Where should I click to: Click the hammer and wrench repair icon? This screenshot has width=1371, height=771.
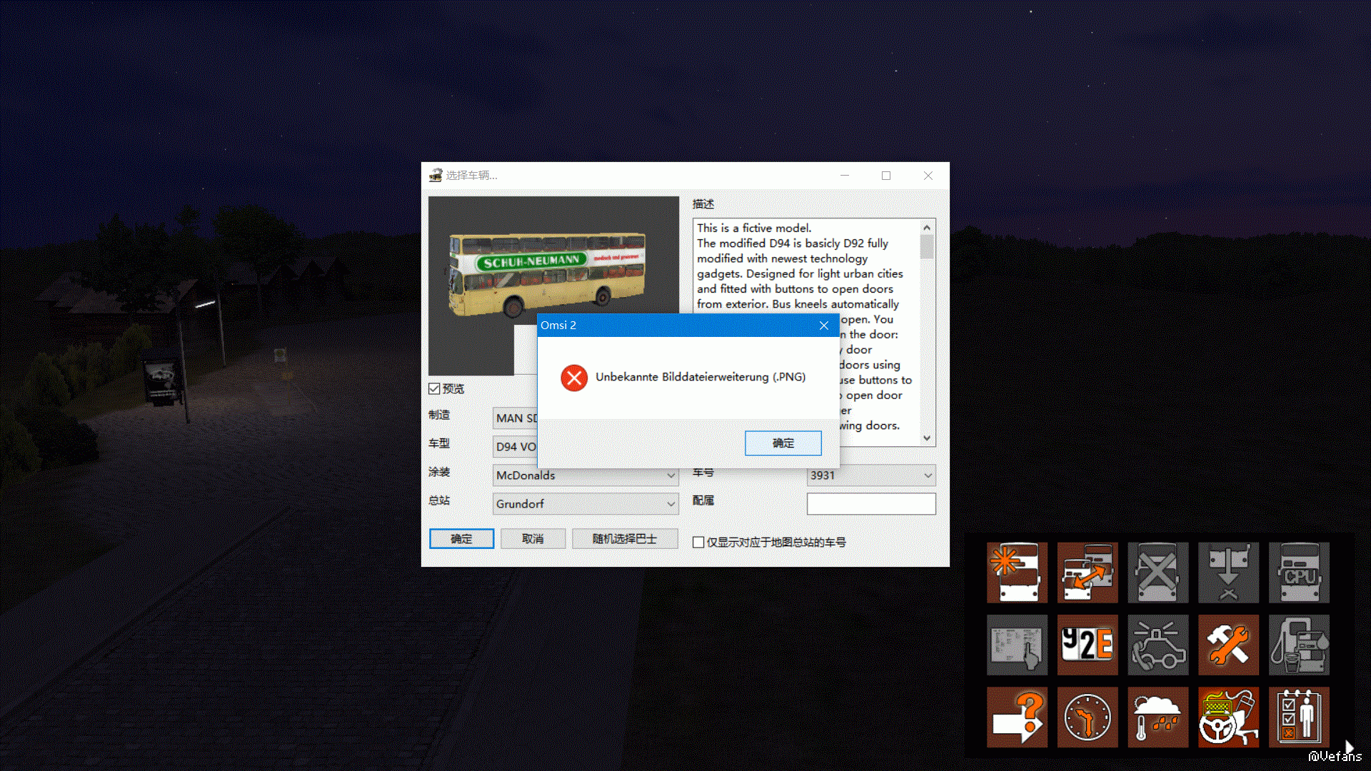pos(1228,645)
